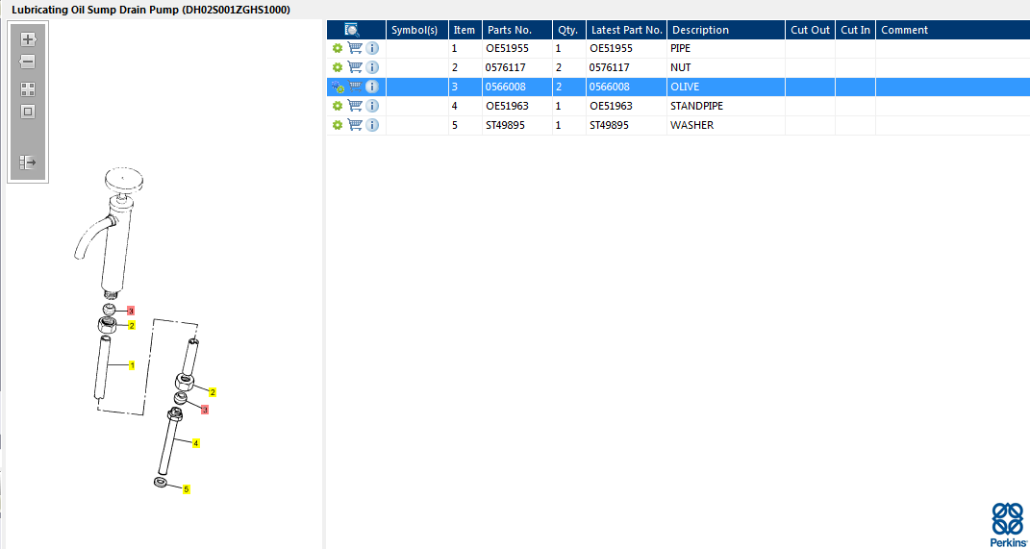Open info for the OLIVE row
Screen dimensions: 1030x549
point(372,87)
